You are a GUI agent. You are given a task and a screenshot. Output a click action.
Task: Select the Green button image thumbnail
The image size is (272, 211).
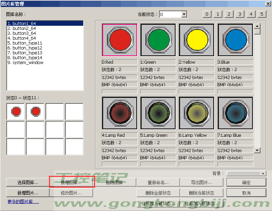(158, 40)
